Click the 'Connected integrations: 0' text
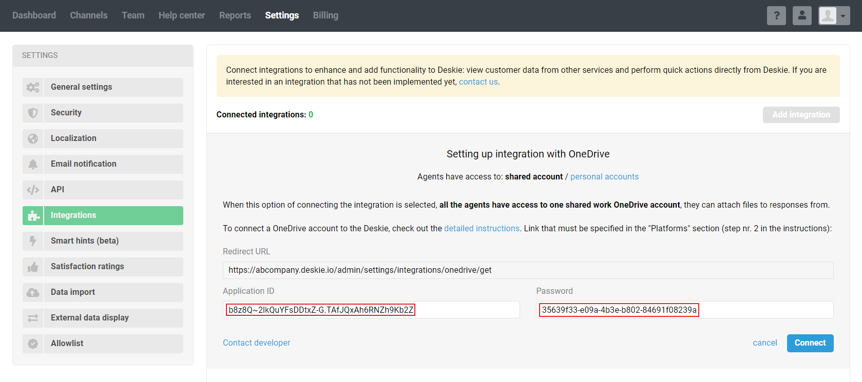 [264, 115]
